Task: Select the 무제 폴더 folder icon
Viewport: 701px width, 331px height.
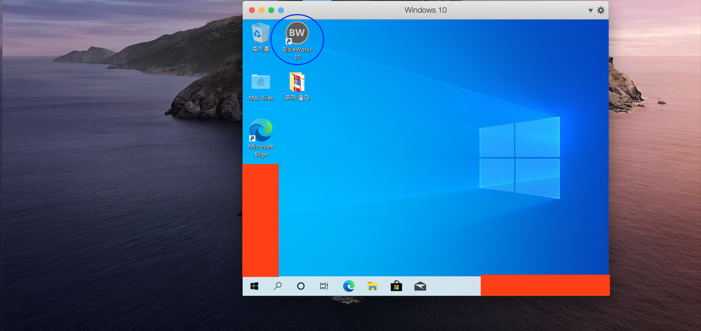Action: [297, 82]
